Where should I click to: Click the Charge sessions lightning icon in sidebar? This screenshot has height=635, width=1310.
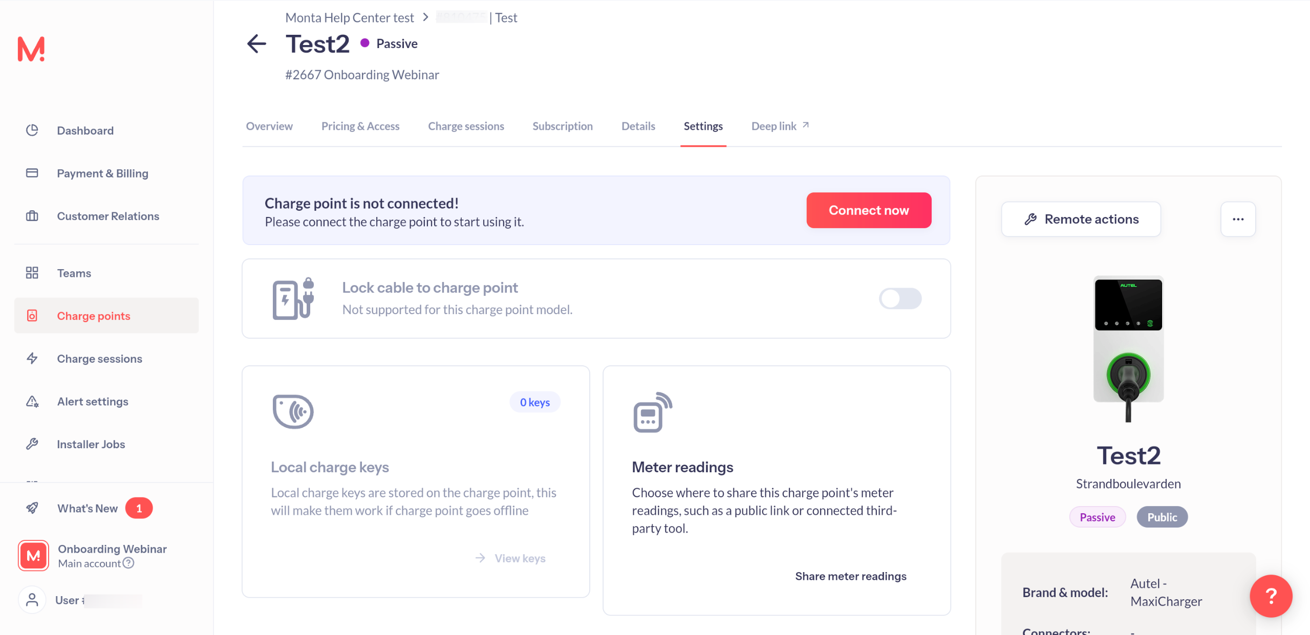(32, 359)
